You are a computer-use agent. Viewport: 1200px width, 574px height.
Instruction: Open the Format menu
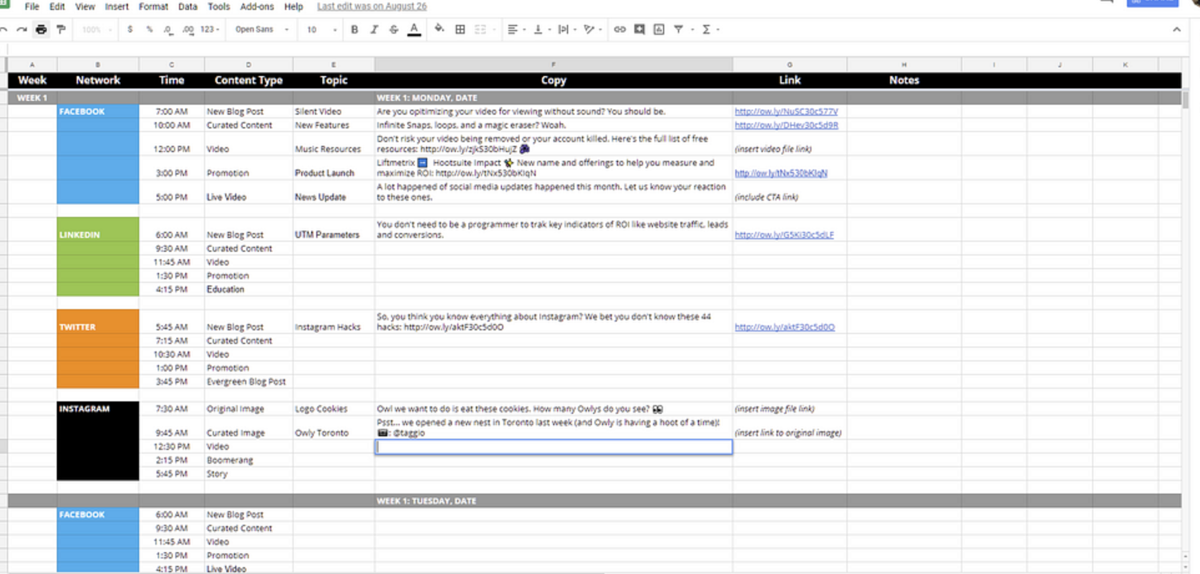pyautogui.click(x=153, y=6)
